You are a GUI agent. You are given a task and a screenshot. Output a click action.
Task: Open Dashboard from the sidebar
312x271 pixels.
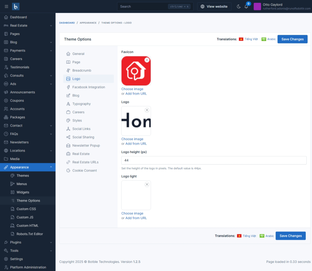point(28,17)
